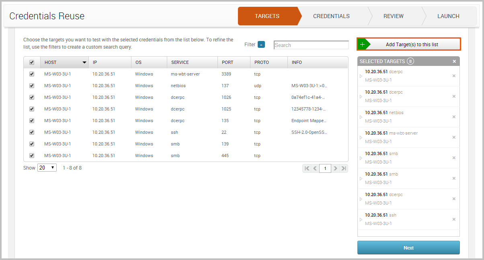Switch to the CREDENTIALS step tab
The width and height of the screenshot is (484, 260).
(331, 16)
